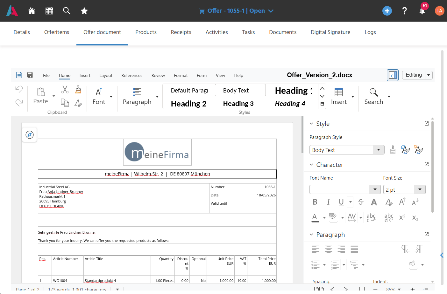Viewport: 447px width, 294px height.
Task: Switch to the Offeritems tab
Action: tap(57, 32)
